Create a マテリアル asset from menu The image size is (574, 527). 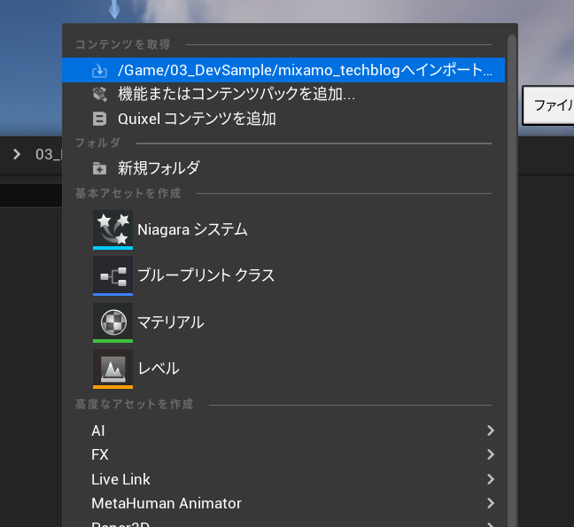click(170, 322)
